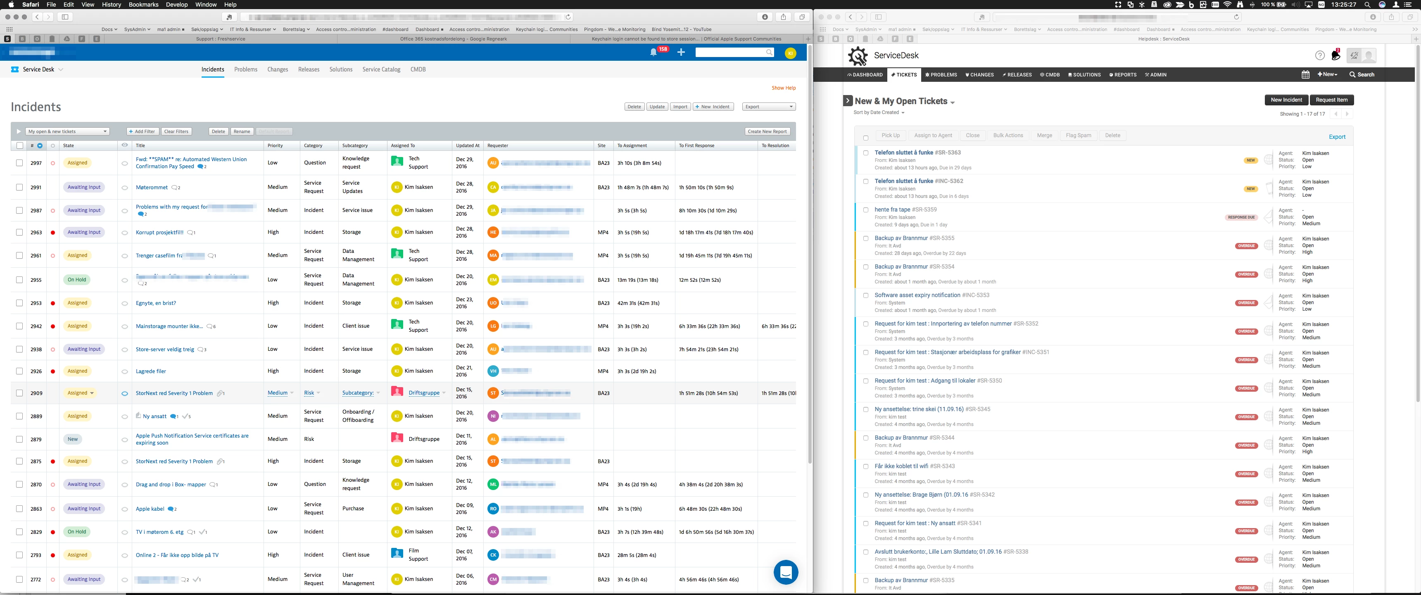Switch to Service Catalog tab in Freshservice

click(x=381, y=69)
